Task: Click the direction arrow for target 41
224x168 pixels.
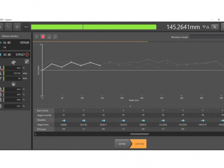Action: pyautogui.click(x=63, y=120)
